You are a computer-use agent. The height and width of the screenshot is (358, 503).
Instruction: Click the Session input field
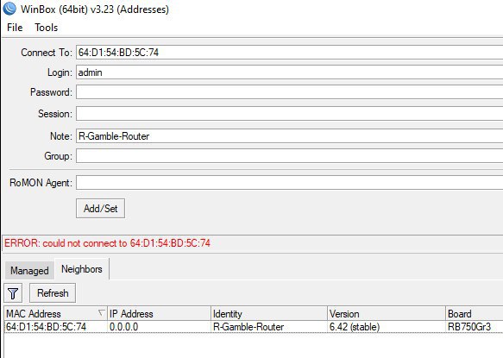point(289,114)
